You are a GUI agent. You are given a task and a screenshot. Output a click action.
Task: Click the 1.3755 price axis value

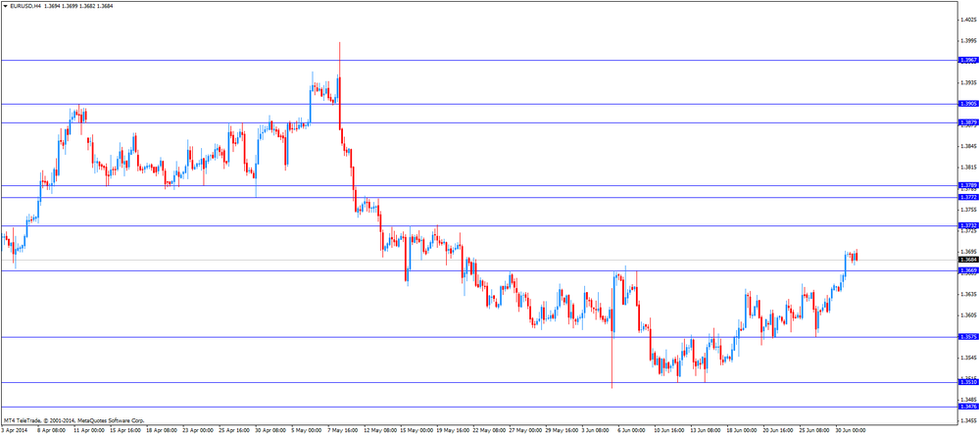968,210
